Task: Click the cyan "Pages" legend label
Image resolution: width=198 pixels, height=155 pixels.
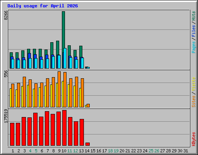Action: (194, 47)
